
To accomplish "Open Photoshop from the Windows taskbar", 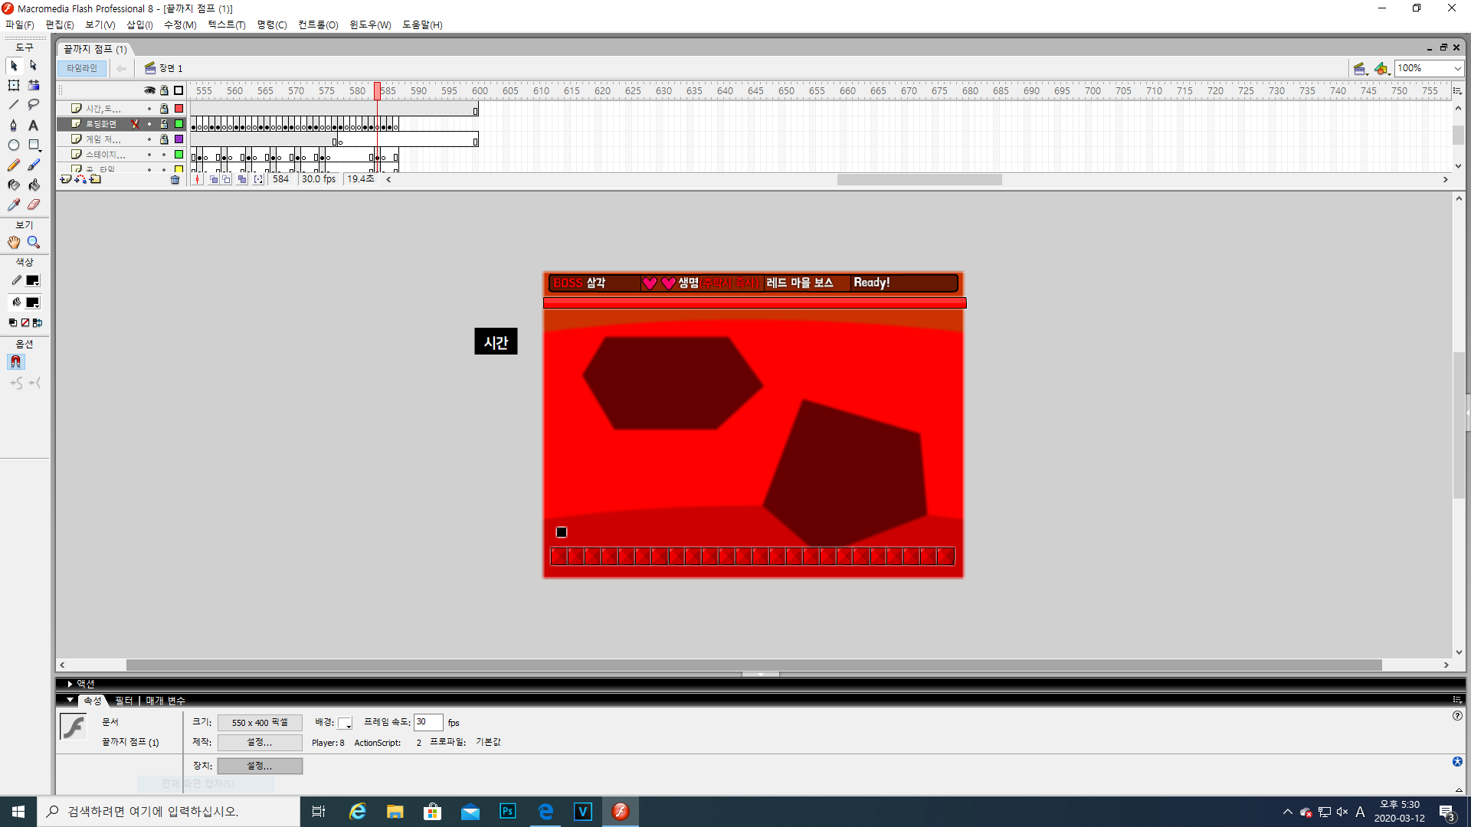I will (x=507, y=812).
